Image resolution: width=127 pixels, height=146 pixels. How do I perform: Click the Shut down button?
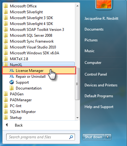(94, 137)
